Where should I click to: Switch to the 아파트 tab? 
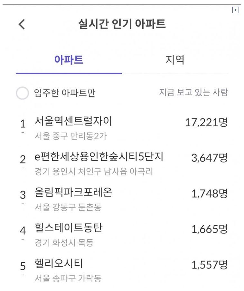tap(69, 60)
